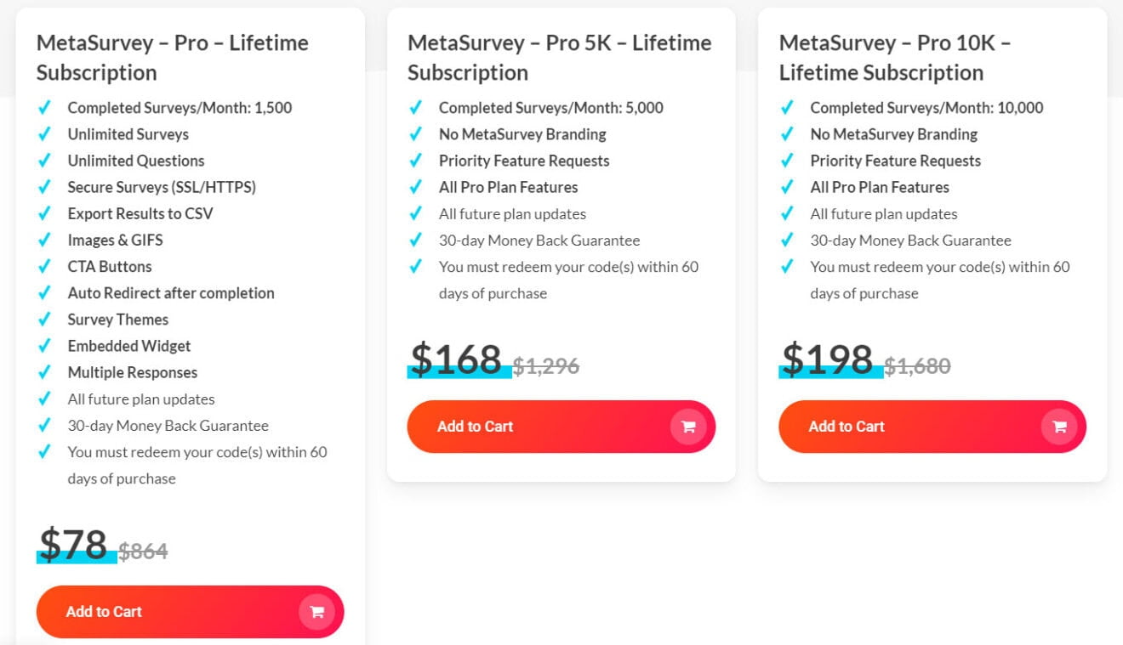Click the checkmark beside Images & GIFS
Image resolution: width=1123 pixels, height=645 pixels.
tap(45, 240)
